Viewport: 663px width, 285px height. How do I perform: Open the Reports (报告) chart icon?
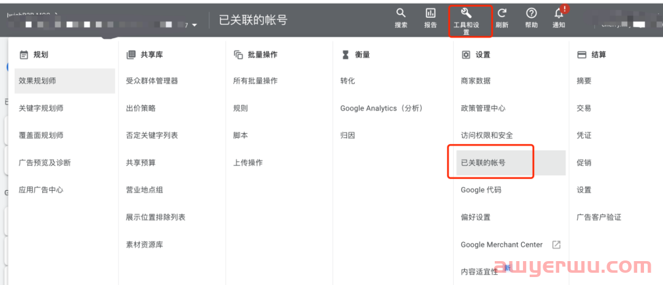pos(430,13)
